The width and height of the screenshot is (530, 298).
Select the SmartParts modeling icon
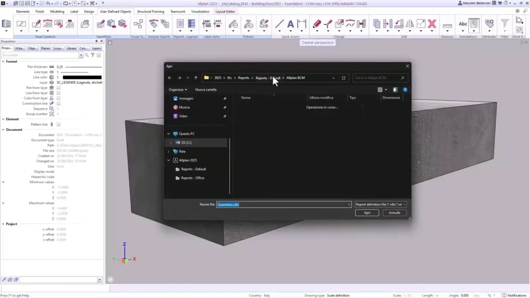point(111,24)
